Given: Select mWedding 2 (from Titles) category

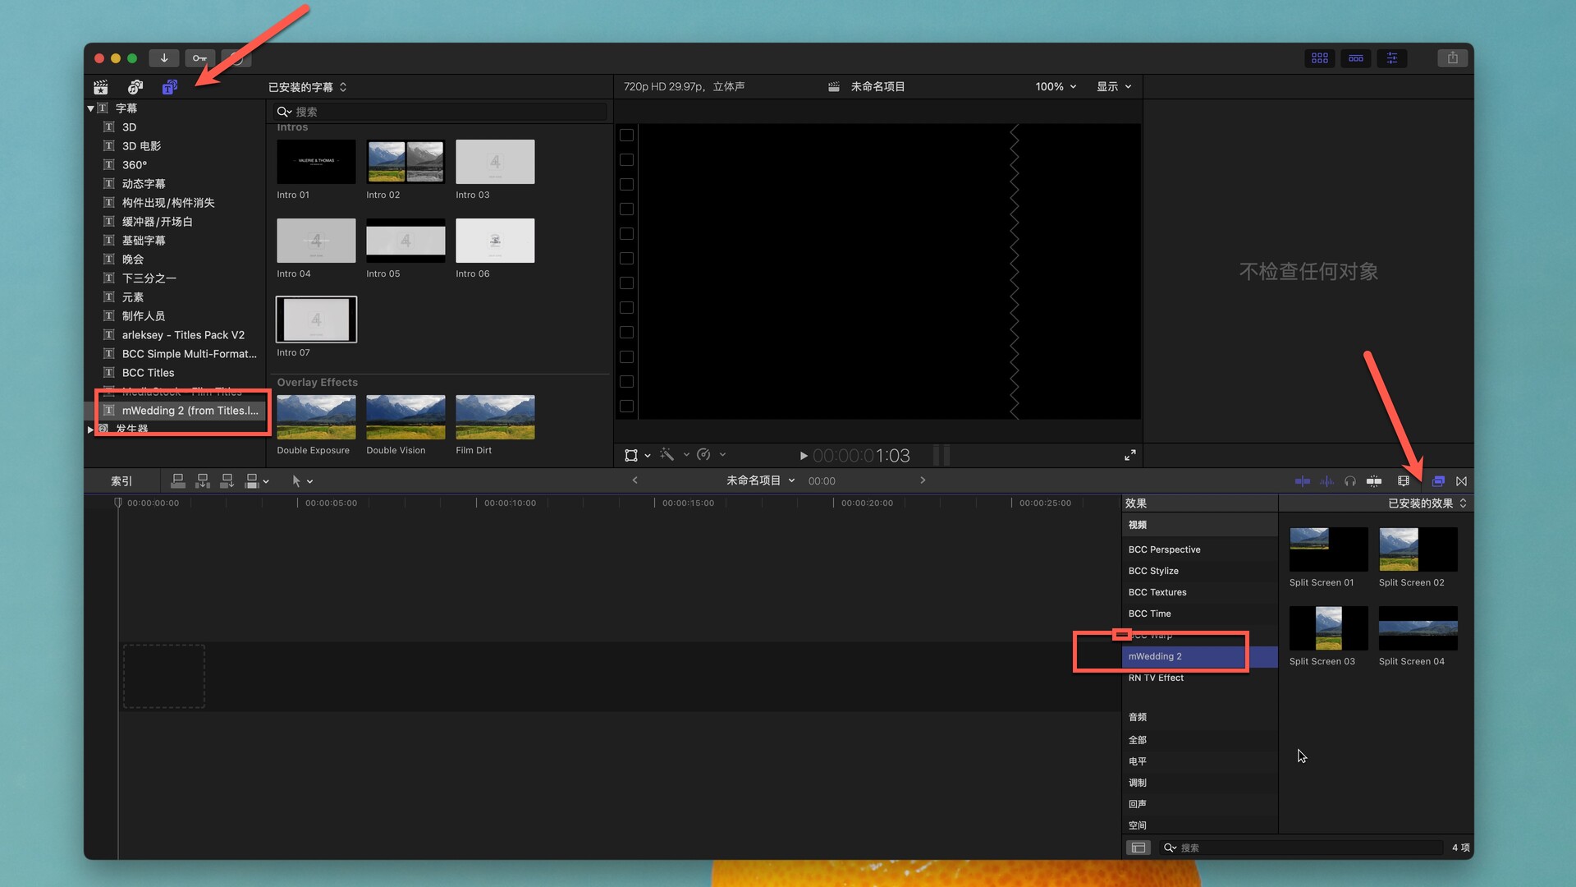Looking at the screenshot, I should click(190, 411).
